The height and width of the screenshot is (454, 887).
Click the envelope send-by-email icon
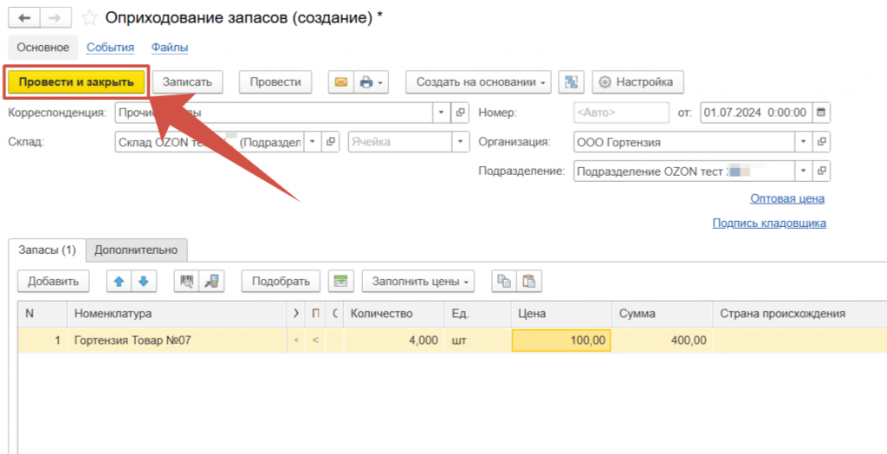(340, 82)
